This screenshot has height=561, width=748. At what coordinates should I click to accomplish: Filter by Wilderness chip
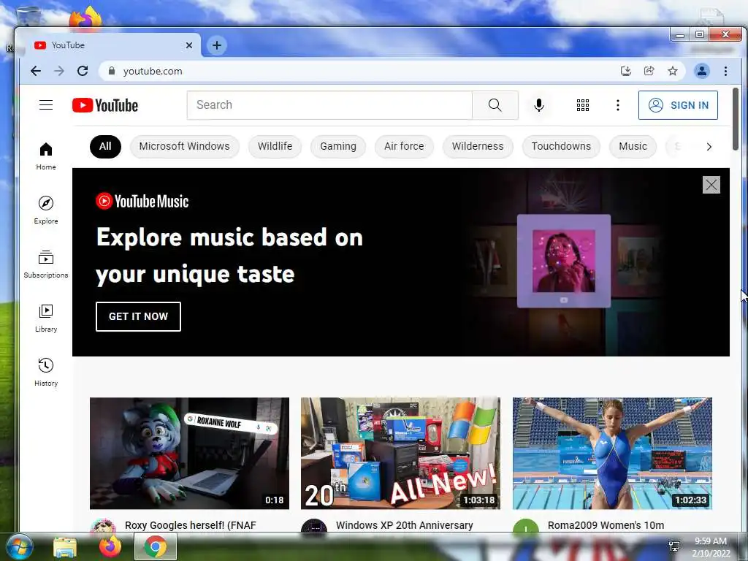pyautogui.click(x=478, y=146)
